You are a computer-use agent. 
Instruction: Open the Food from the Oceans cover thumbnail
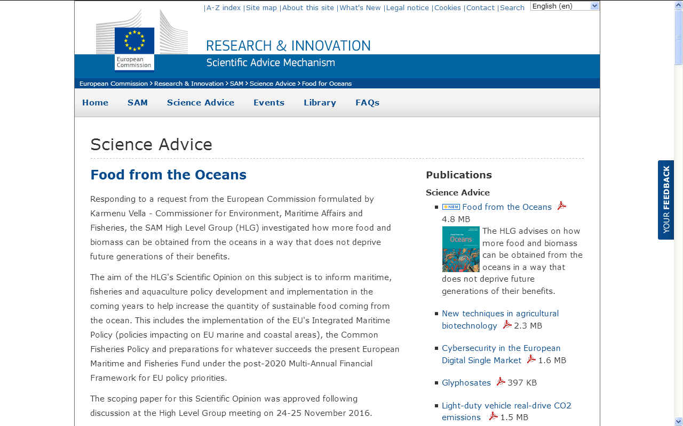[x=460, y=249]
